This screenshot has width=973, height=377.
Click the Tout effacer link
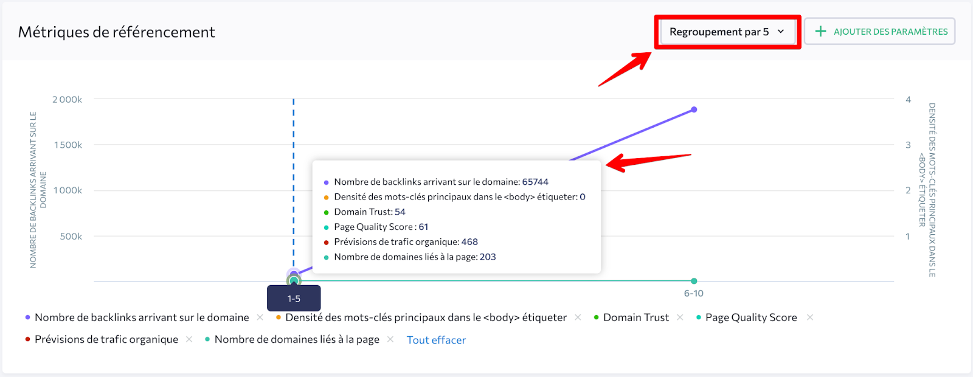click(x=436, y=340)
